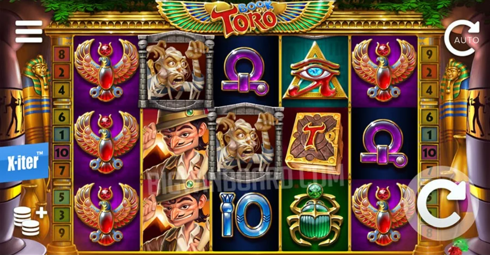This screenshot has width=490, height=255.
Task: Open the X-iter feature menu
Action: pos(24,162)
